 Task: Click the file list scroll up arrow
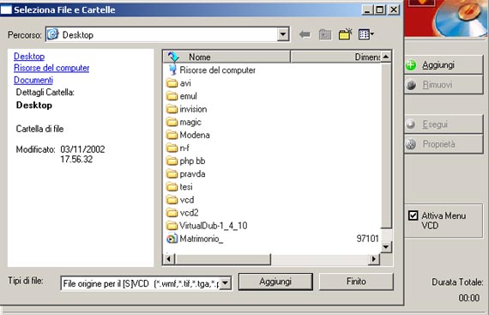[386, 57]
